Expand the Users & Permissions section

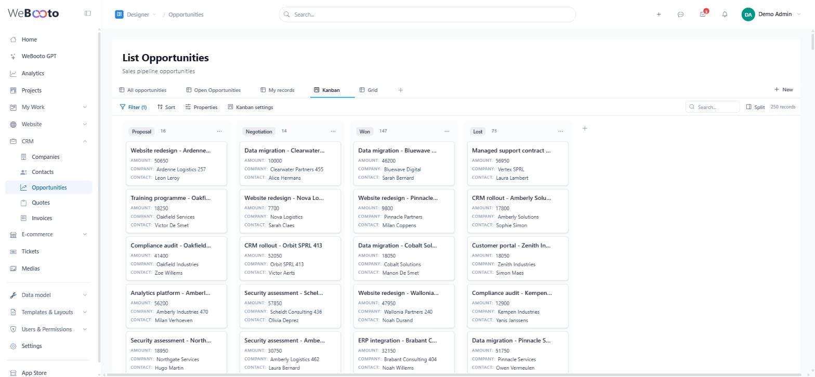(x=85, y=329)
